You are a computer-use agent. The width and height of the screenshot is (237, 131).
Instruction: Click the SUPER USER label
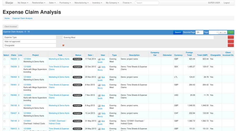[214, 3]
